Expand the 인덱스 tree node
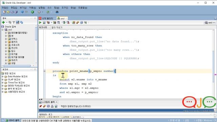This screenshot has height=122, width=217. click(x=6, y=39)
